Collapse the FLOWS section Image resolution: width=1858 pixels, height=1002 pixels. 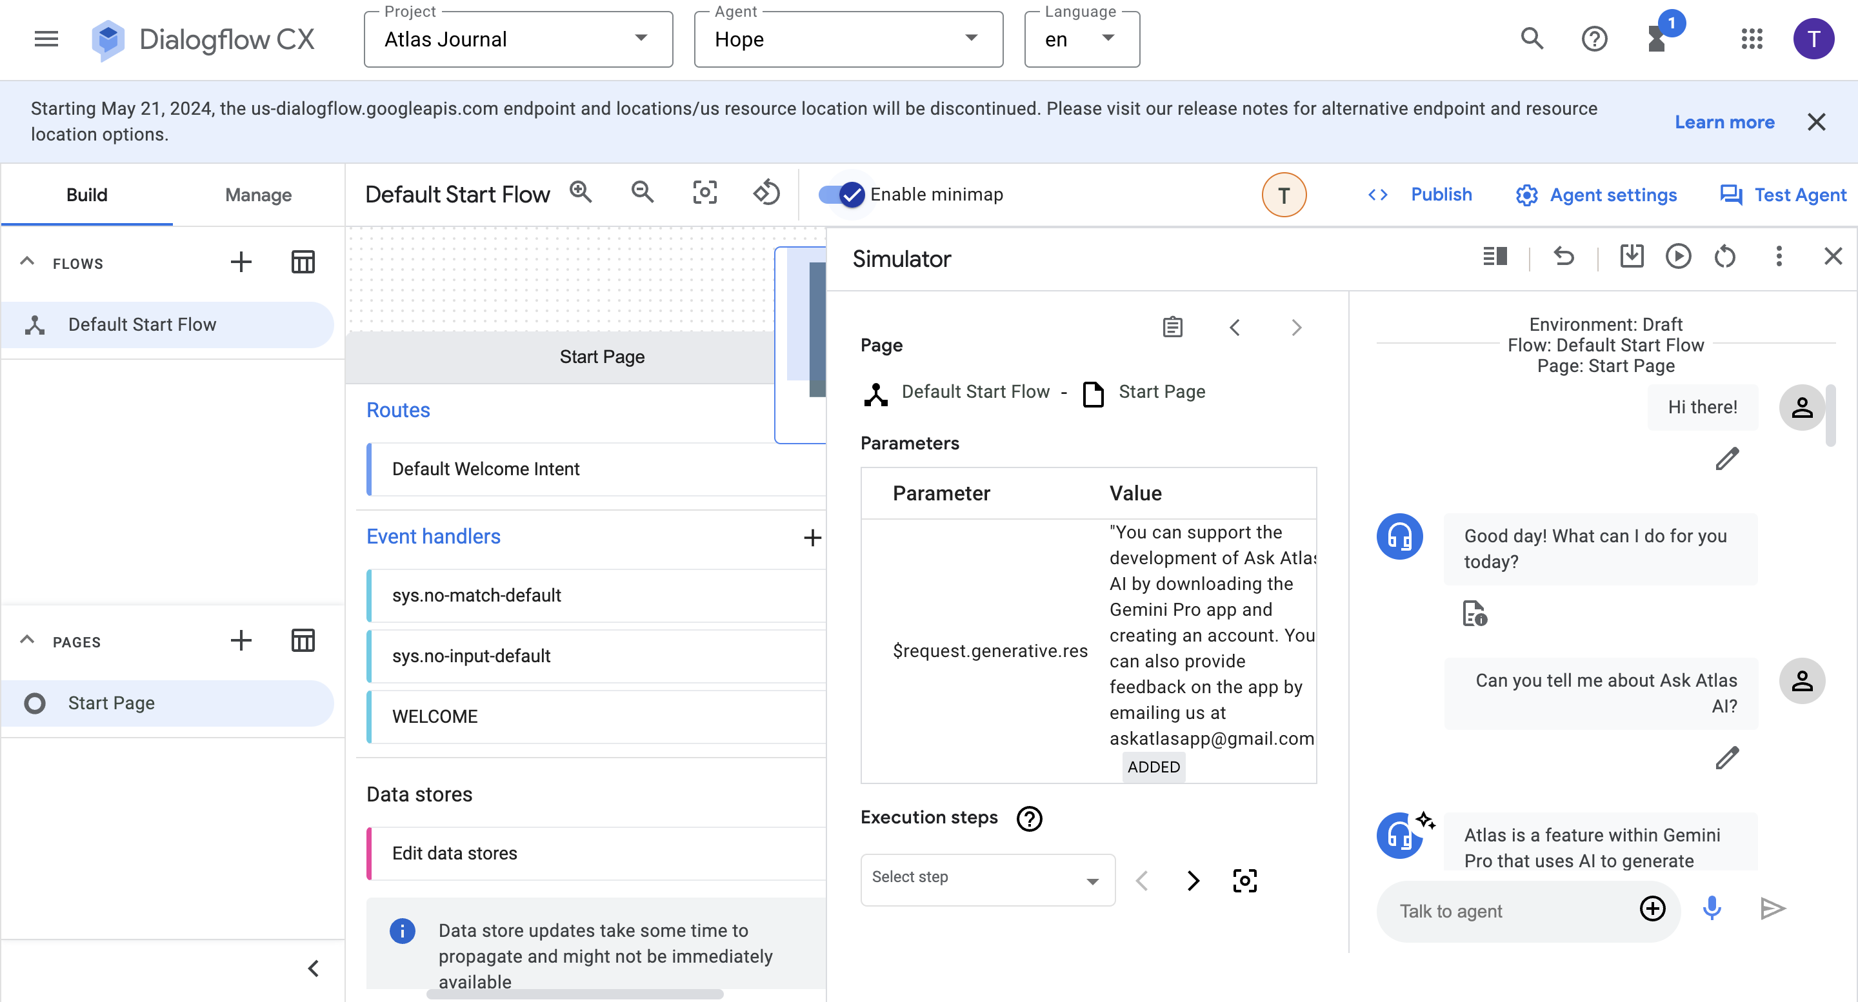click(27, 262)
